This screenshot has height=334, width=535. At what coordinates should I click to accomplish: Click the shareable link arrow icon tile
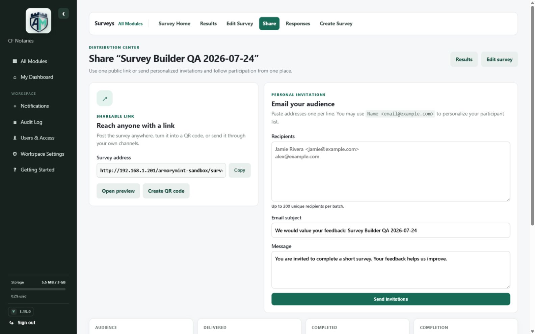(105, 99)
